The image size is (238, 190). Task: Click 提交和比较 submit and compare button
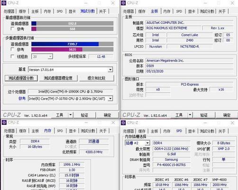[96, 78]
